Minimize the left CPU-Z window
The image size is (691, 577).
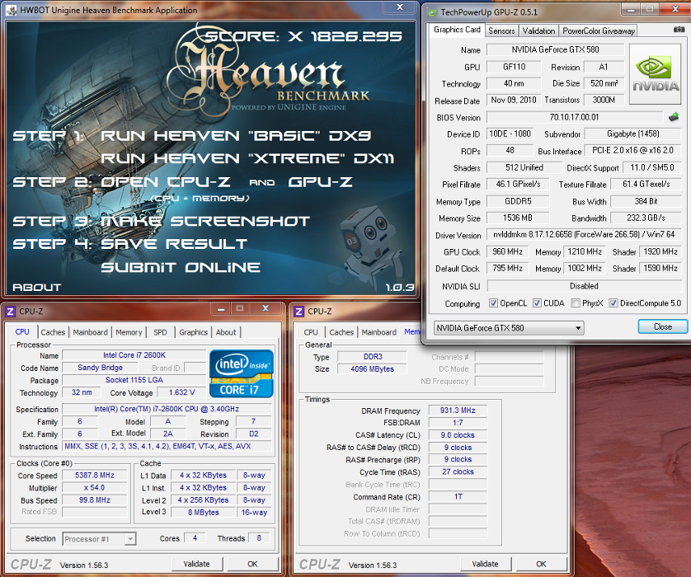tap(221, 309)
